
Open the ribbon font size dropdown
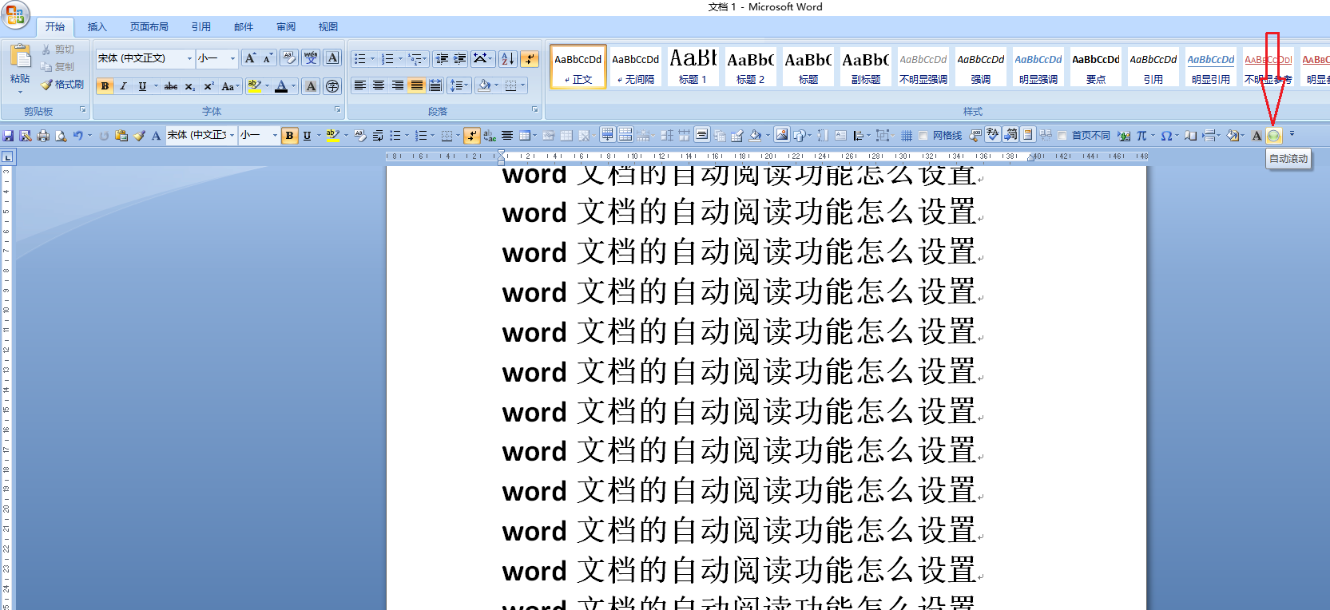(x=232, y=58)
